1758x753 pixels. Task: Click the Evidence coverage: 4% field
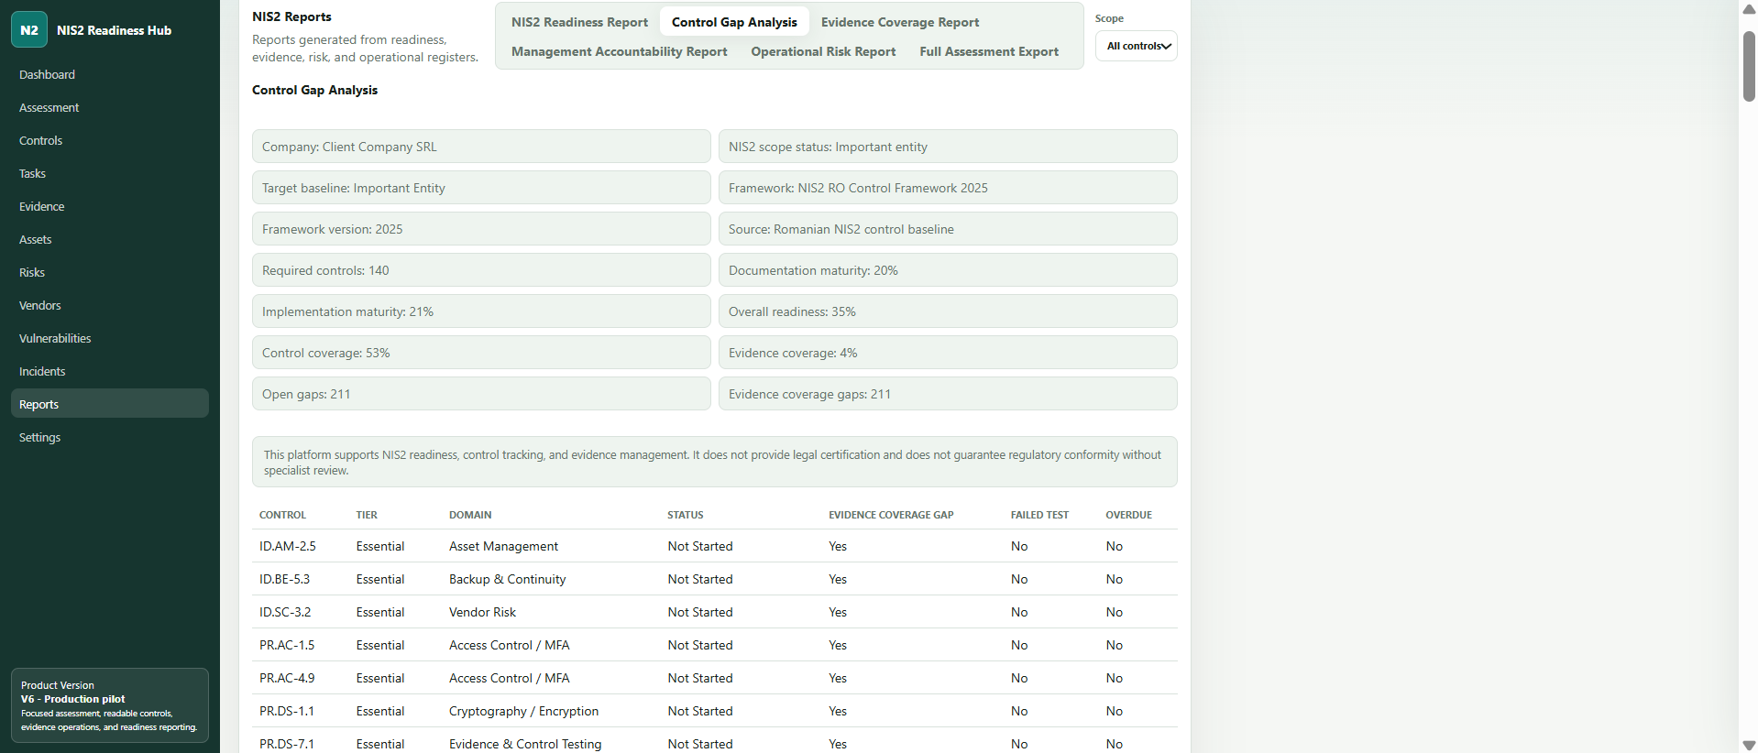click(x=948, y=353)
